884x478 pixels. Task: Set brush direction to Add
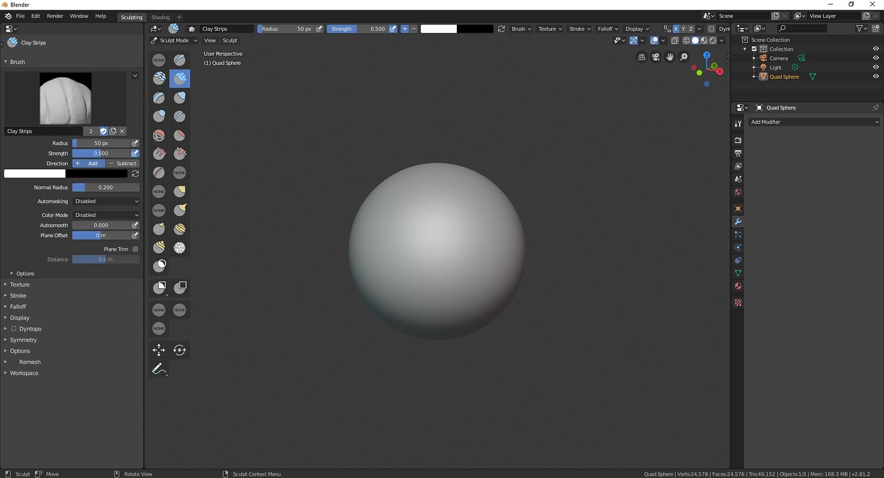click(x=88, y=163)
